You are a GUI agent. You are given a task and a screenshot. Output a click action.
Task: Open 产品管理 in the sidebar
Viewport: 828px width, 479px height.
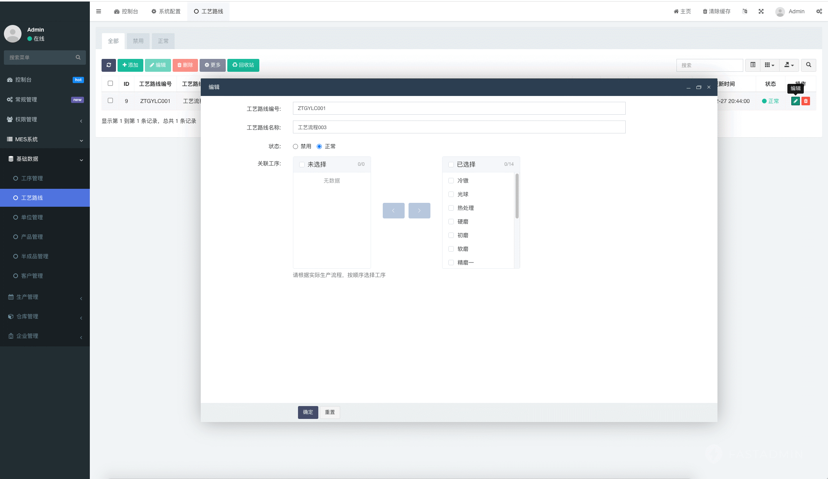coord(45,237)
